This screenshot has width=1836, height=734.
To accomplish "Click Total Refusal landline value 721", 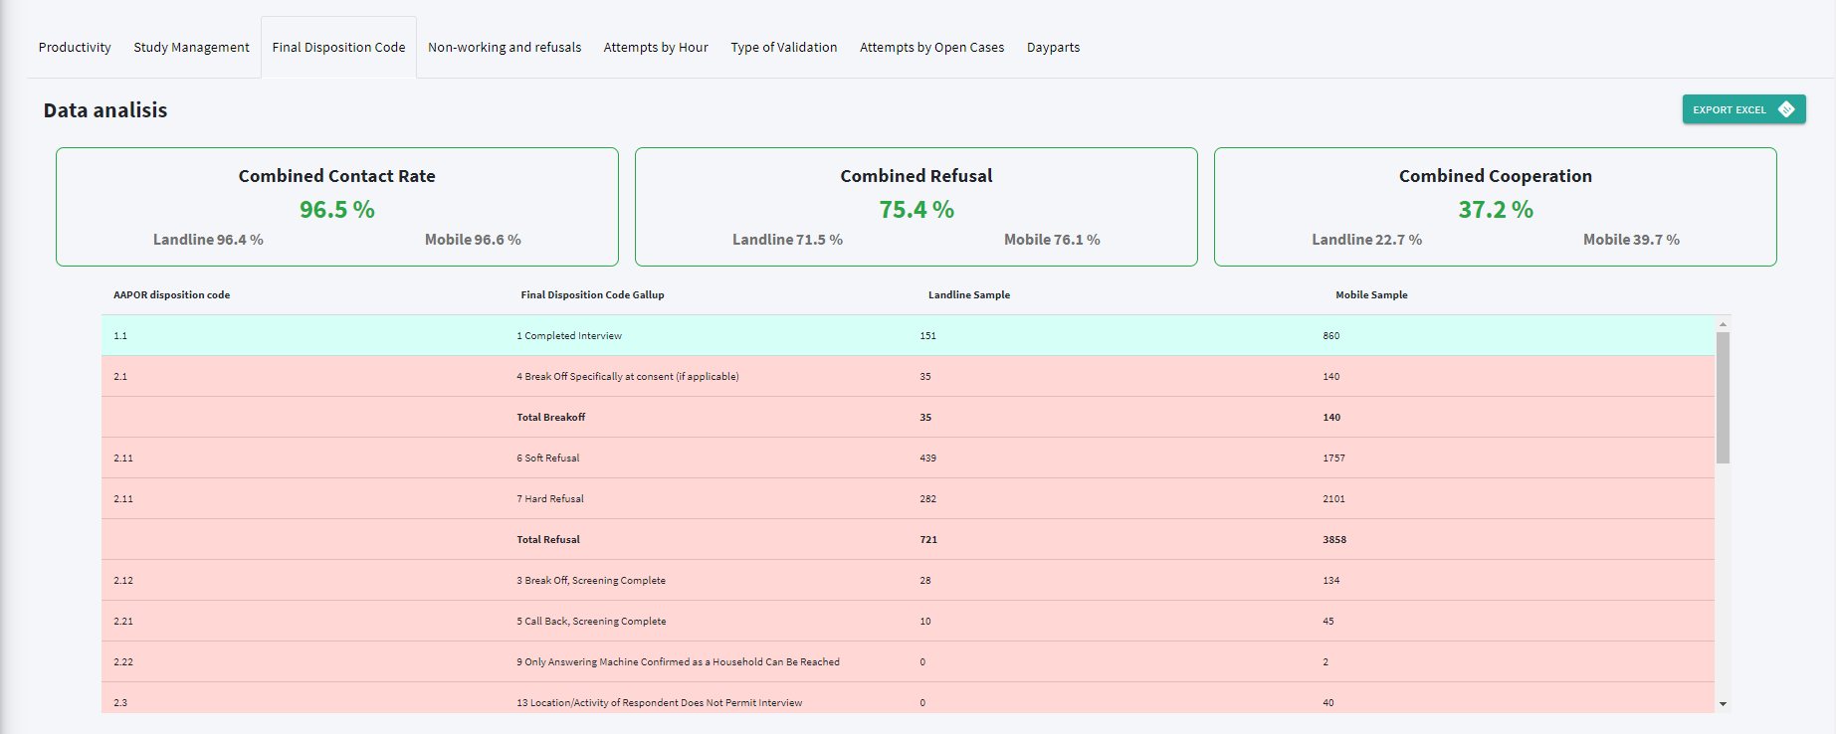I will pyautogui.click(x=928, y=540).
